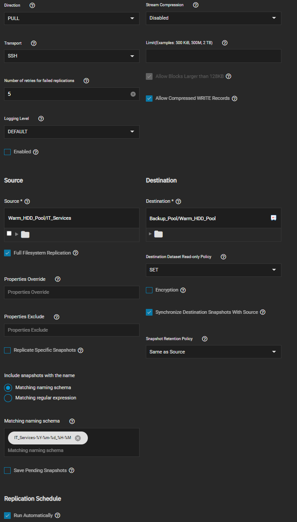Show help for Properties Exclude
Image resolution: width=297 pixels, height=522 pixels.
click(x=57, y=317)
